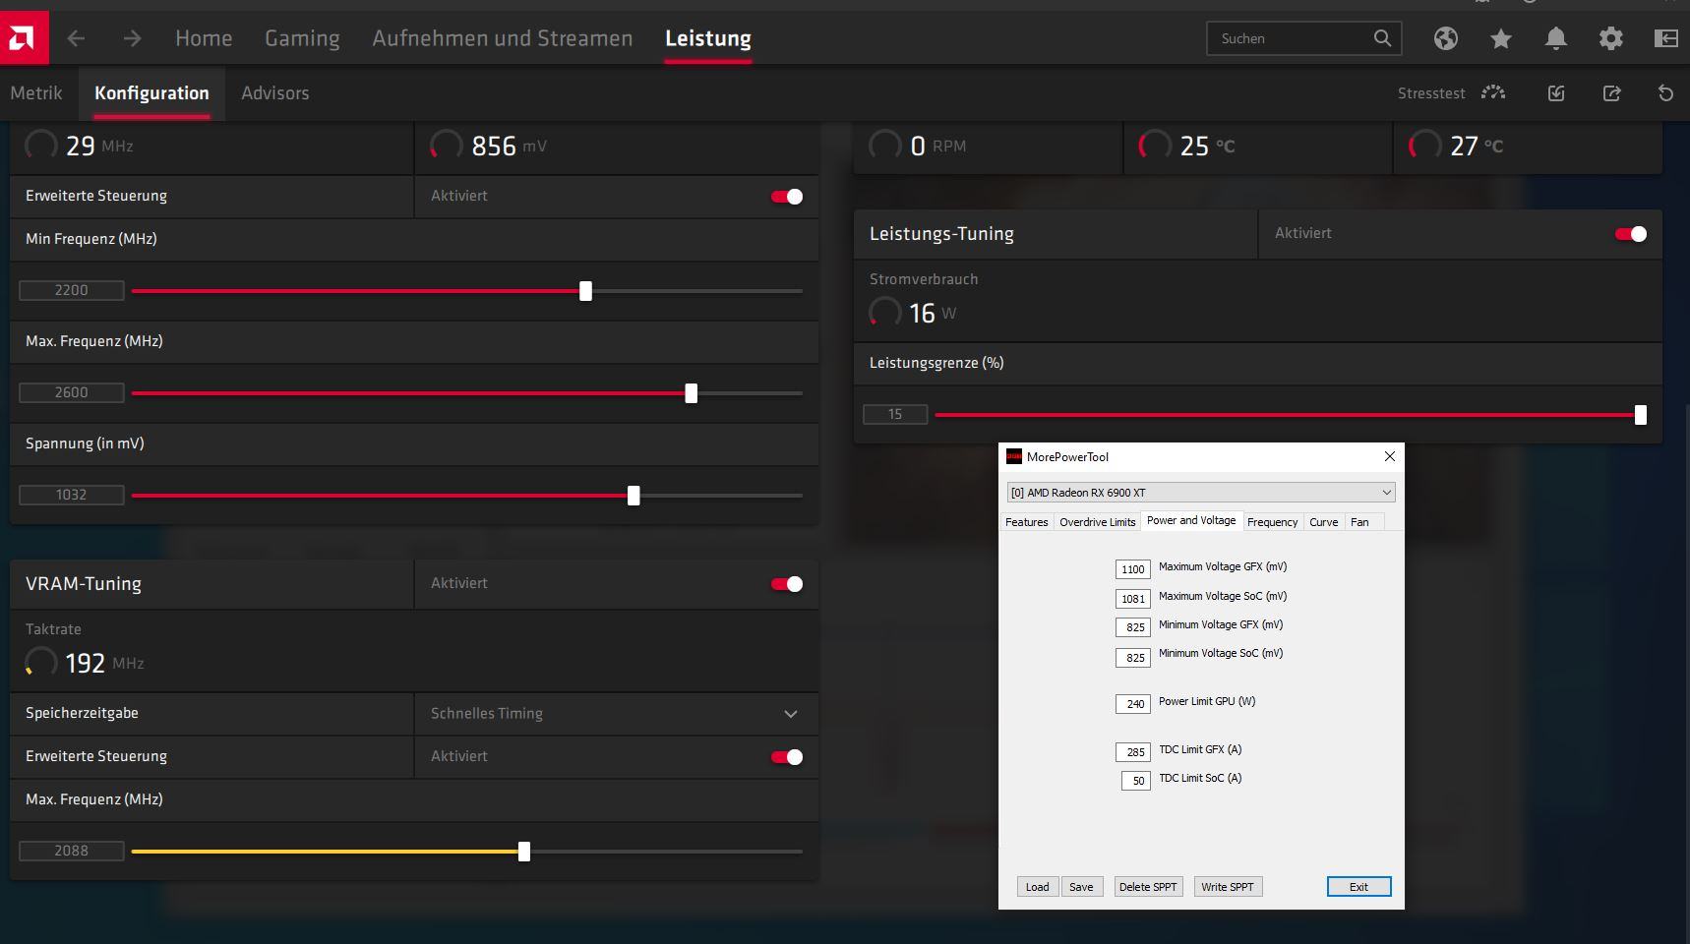The height and width of the screenshot is (944, 1690).
Task: Click Minimum Voltage GFX field
Action: [x=1133, y=627]
